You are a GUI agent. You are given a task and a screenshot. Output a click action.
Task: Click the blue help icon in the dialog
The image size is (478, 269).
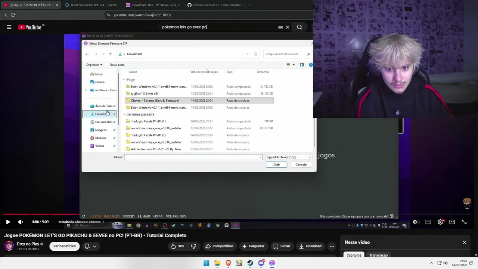[311, 65]
